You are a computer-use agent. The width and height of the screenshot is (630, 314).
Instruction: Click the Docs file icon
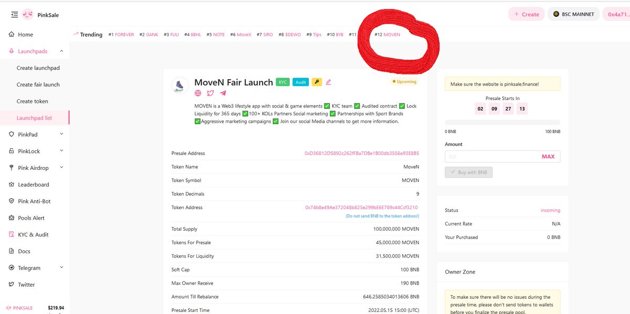click(13, 251)
